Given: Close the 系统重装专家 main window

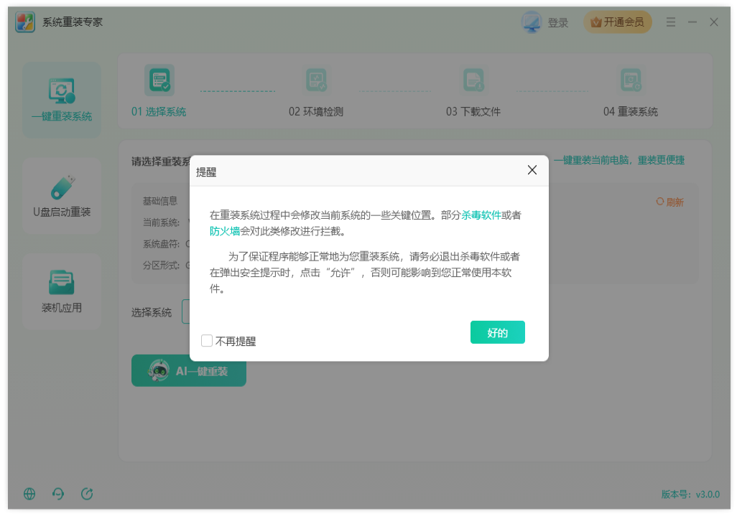Looking at the screenshot, I should (x=714, y=22).
